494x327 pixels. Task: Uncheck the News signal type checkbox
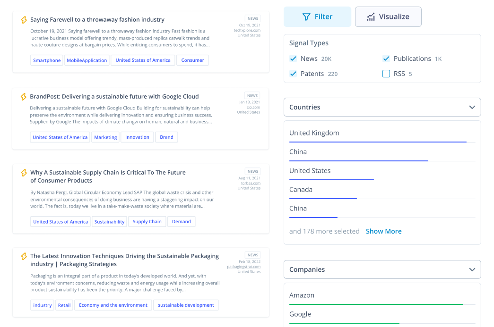coord(293,59)
